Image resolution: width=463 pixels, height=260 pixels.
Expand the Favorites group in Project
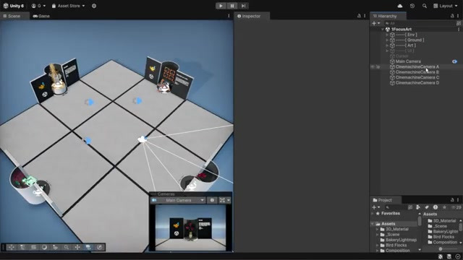(373, 214)
